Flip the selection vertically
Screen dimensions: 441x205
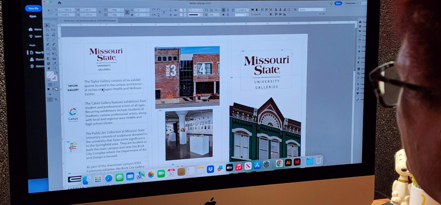[x=158, y=15]
